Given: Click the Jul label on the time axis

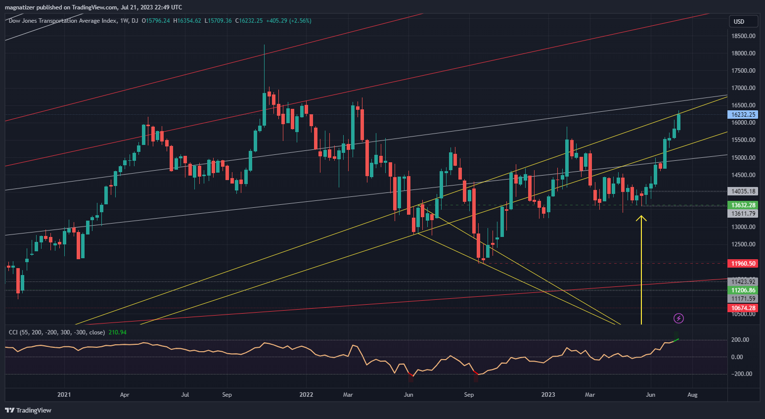Looking at the screenshot, I should tap(185, 395).
